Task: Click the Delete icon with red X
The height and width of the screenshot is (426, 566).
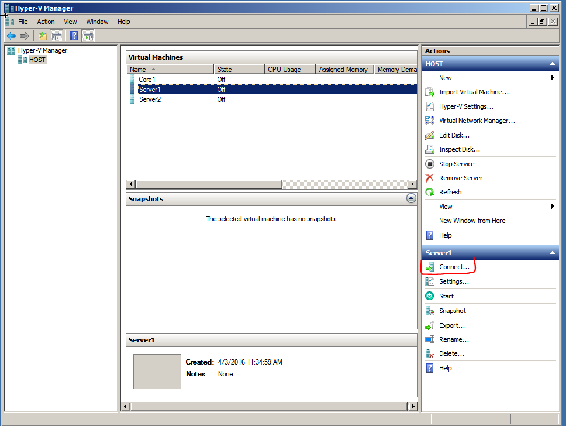Action: [430, 354]
